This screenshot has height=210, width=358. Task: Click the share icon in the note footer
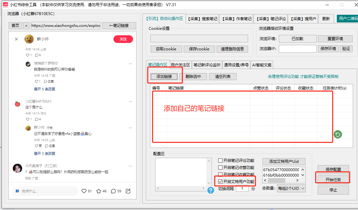coord(128,191)
